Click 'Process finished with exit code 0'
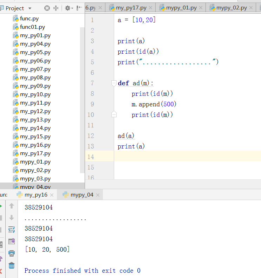 [x=83, y=271]
